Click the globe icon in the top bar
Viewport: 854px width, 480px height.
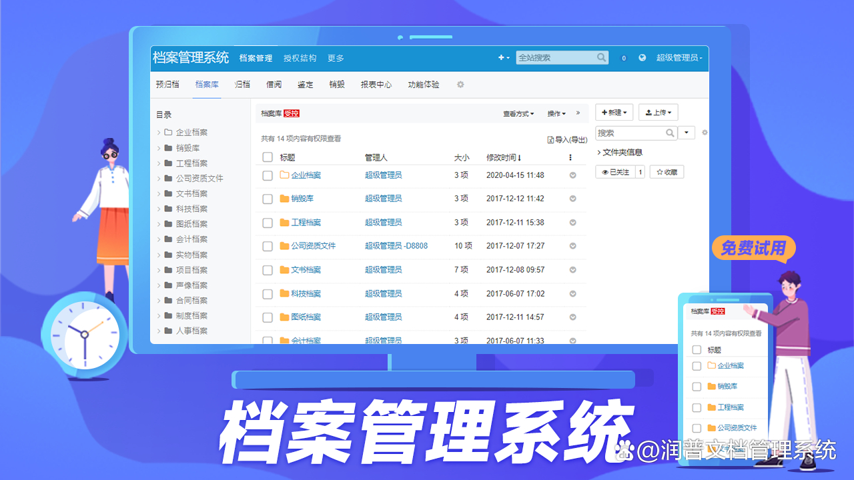[642, 58]
